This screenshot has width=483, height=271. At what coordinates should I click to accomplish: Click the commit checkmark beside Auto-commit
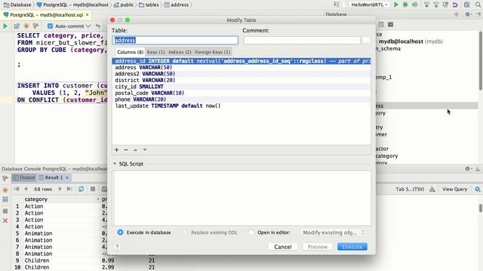tap(88, 26)
